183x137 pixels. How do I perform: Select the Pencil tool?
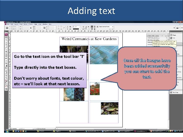(x=6, y=47)
